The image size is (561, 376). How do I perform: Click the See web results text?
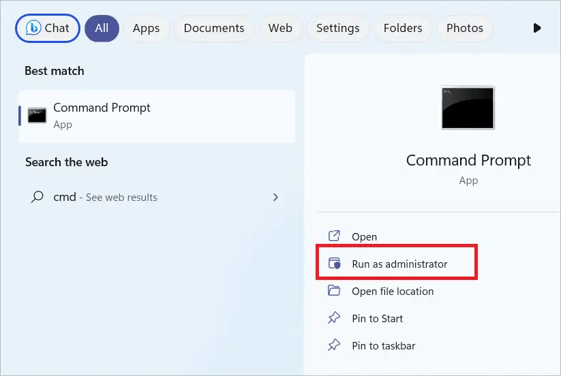coord(121,198)
